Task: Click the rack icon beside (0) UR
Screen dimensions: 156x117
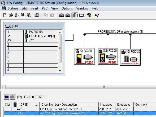Action: coord(7,26)
